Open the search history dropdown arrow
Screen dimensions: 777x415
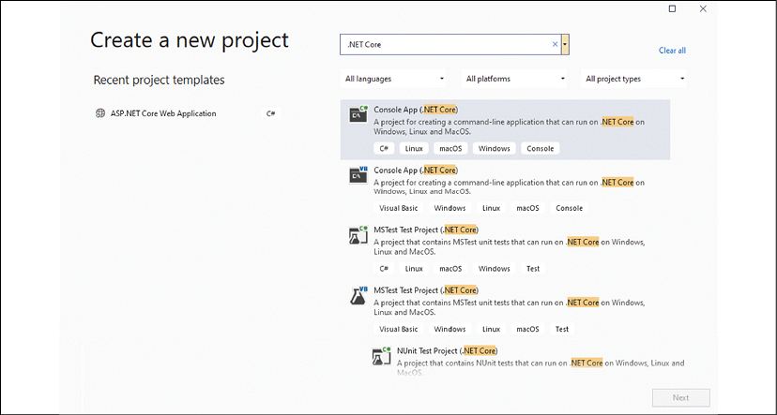tap(566, 45)
